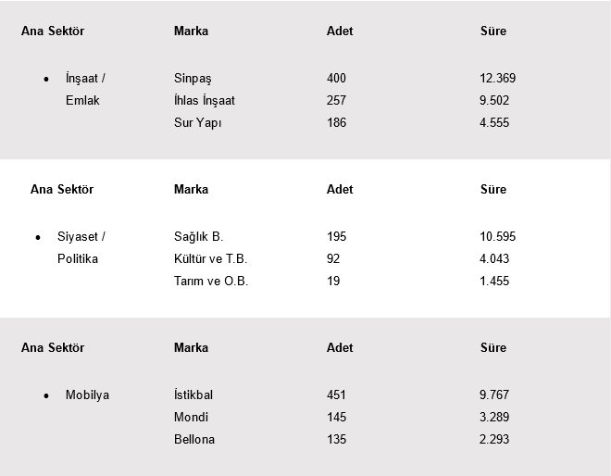Click the Süre header above 9.767

click(493, 348)
